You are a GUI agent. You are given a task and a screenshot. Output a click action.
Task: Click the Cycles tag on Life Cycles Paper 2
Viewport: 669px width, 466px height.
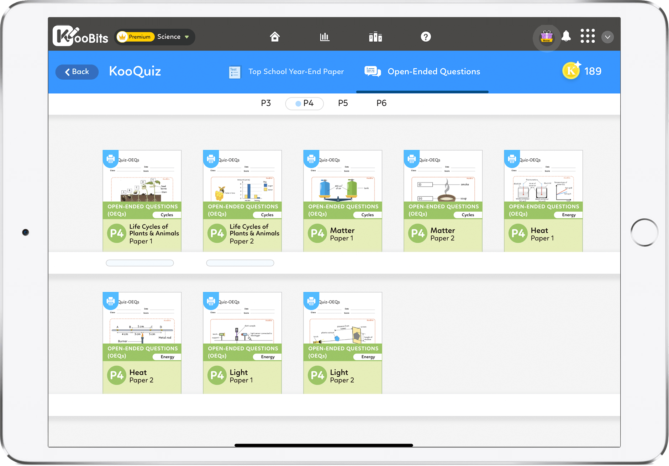pos(267,215)
